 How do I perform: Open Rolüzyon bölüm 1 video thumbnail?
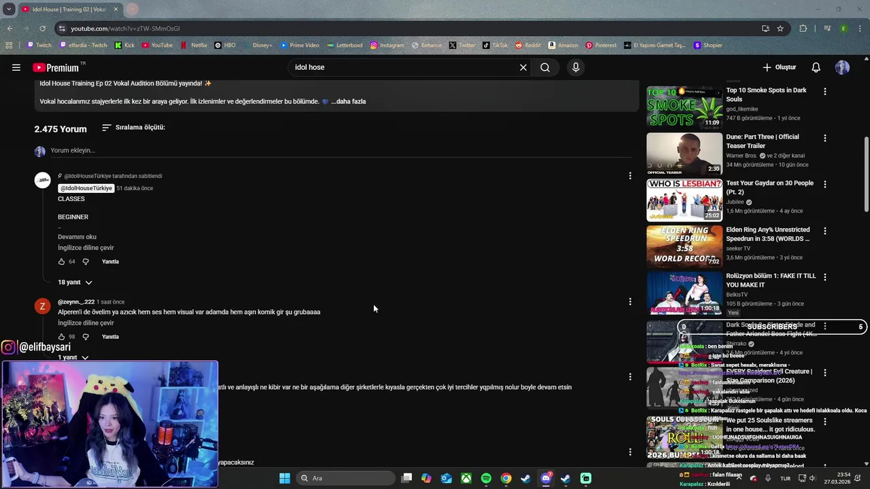click(684, 293)
